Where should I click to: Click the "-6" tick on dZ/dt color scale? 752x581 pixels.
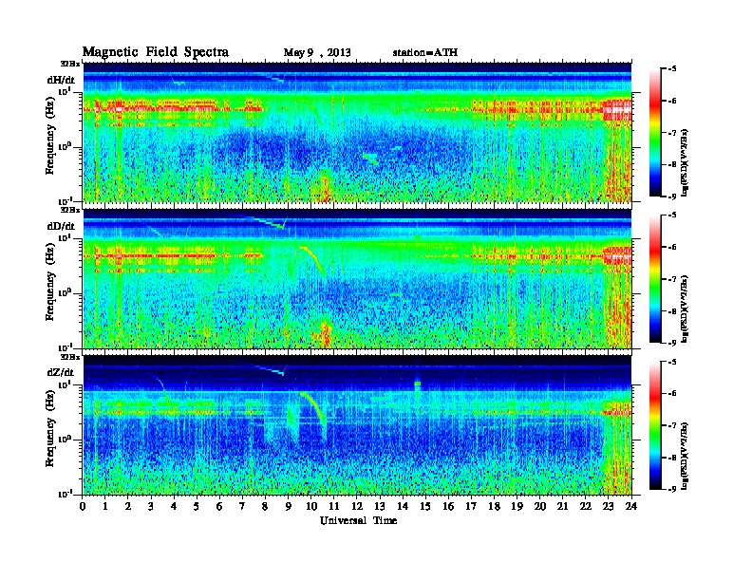click(672, 393)
